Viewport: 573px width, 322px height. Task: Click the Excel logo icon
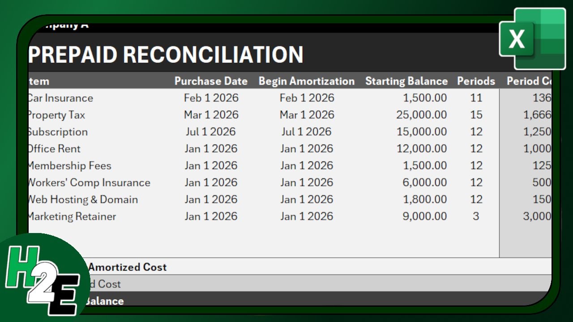[x=526, y=39]
